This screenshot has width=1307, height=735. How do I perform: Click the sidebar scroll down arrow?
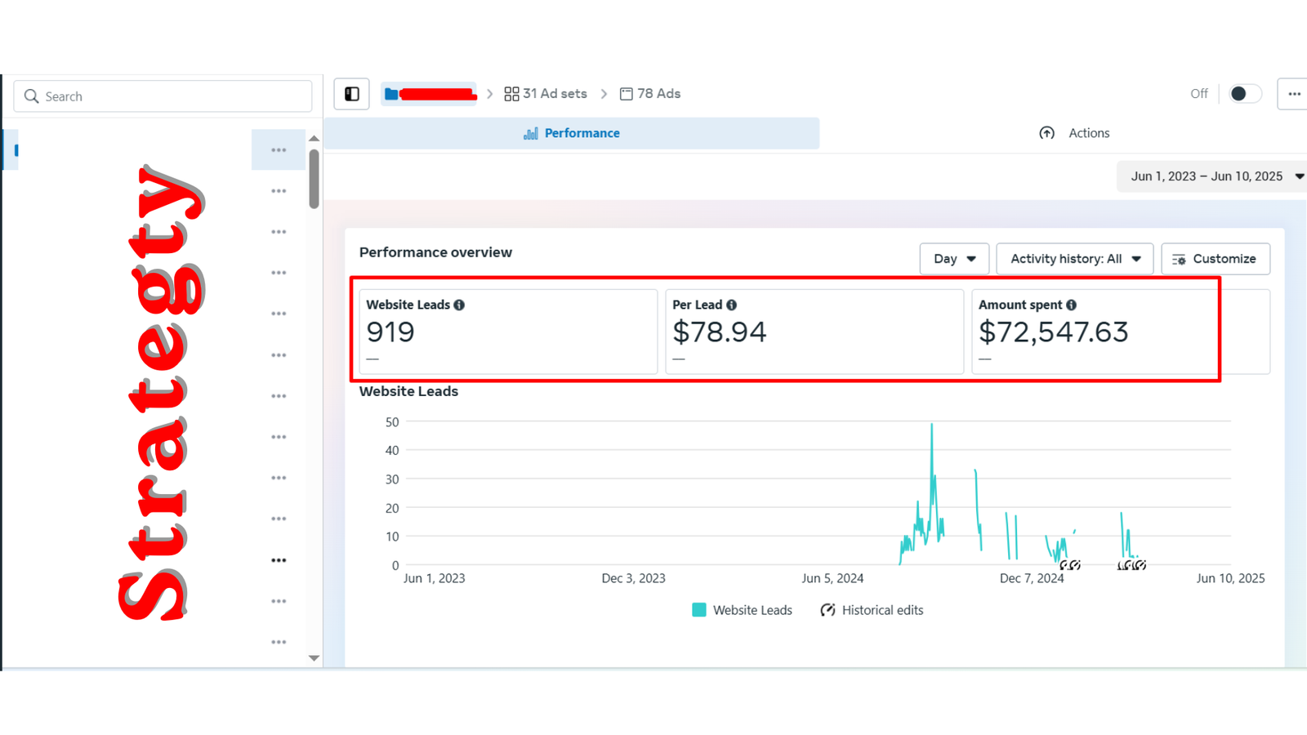point(314,658)
